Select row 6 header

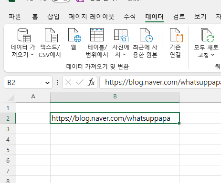click(x=8, y=160)
